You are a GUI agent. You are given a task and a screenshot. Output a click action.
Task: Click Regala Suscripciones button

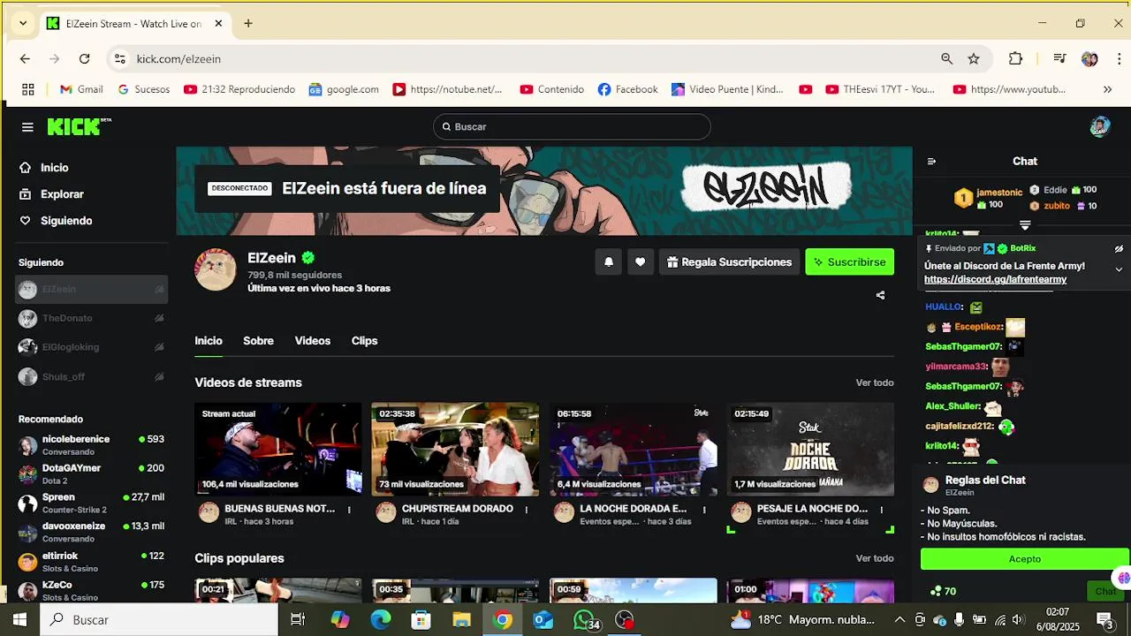(729, 261)
